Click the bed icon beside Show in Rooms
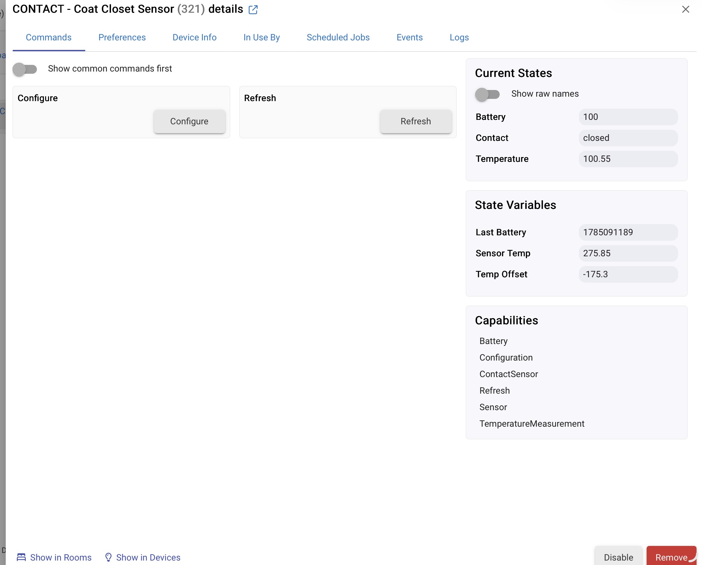The image size is (701, 565). (x=21, y=557)
